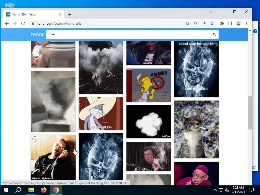Screen dimensions: 260x195
Task: Bookmark this tab with star icon
Action: point(212,23)
